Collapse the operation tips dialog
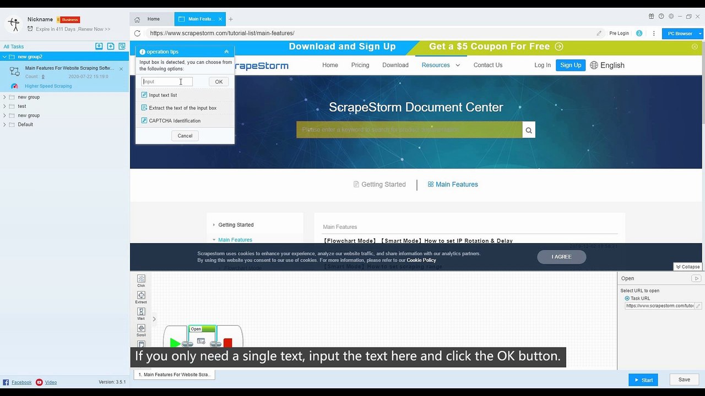The width and height of the screenshot is (705, 396). [226, 52]
